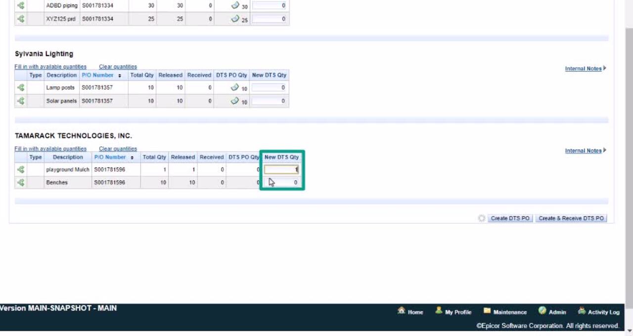
Task: Click Create & Receive DTS PO button
Action: click(571, 218)
